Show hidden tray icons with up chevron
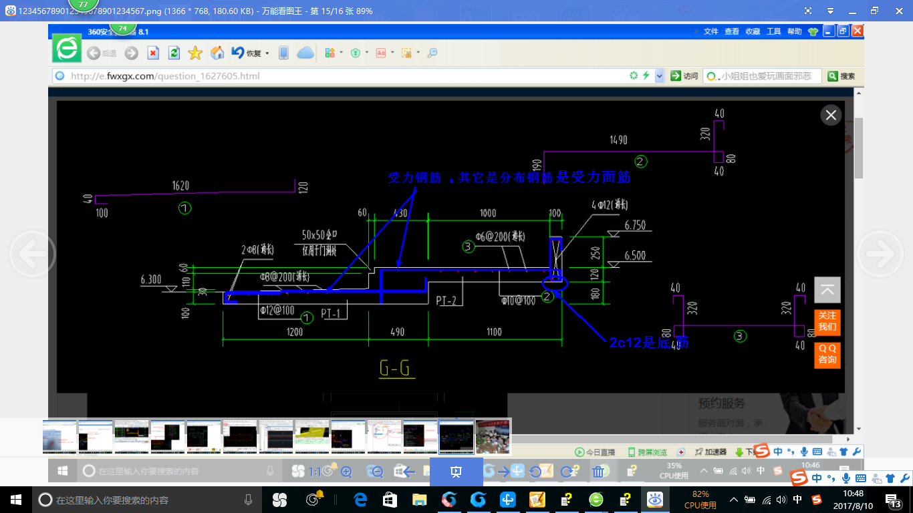913x513 pixels. pyautogui.click(x=734, y=500)
